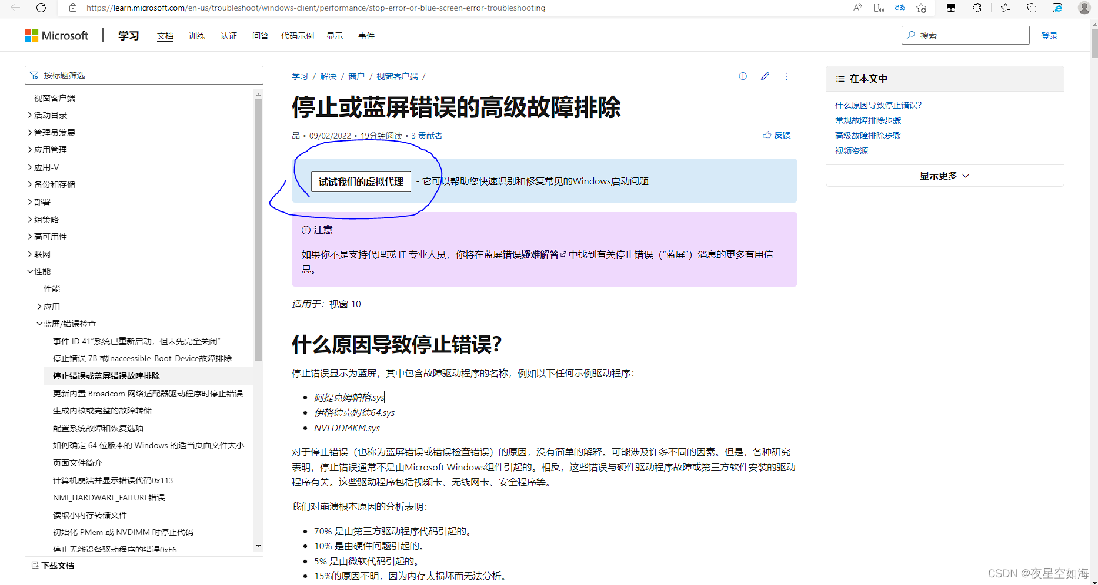1098x585 pixels.
Task: Click the 试试我们的虚拟代理 button
Action: (361, 181)
